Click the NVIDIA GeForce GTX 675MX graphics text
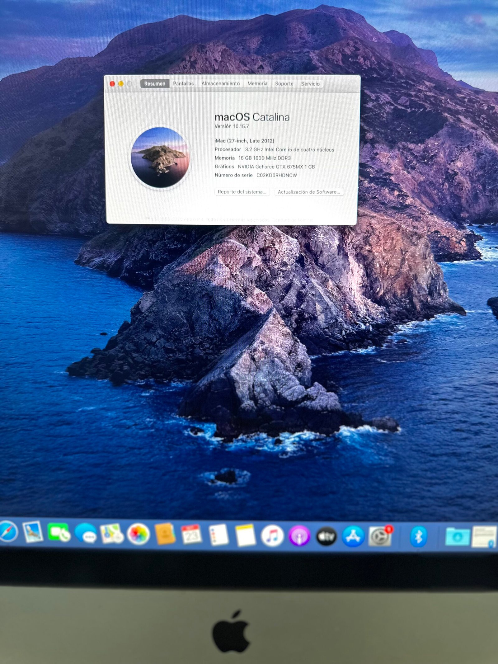 (x=276, y=167)
